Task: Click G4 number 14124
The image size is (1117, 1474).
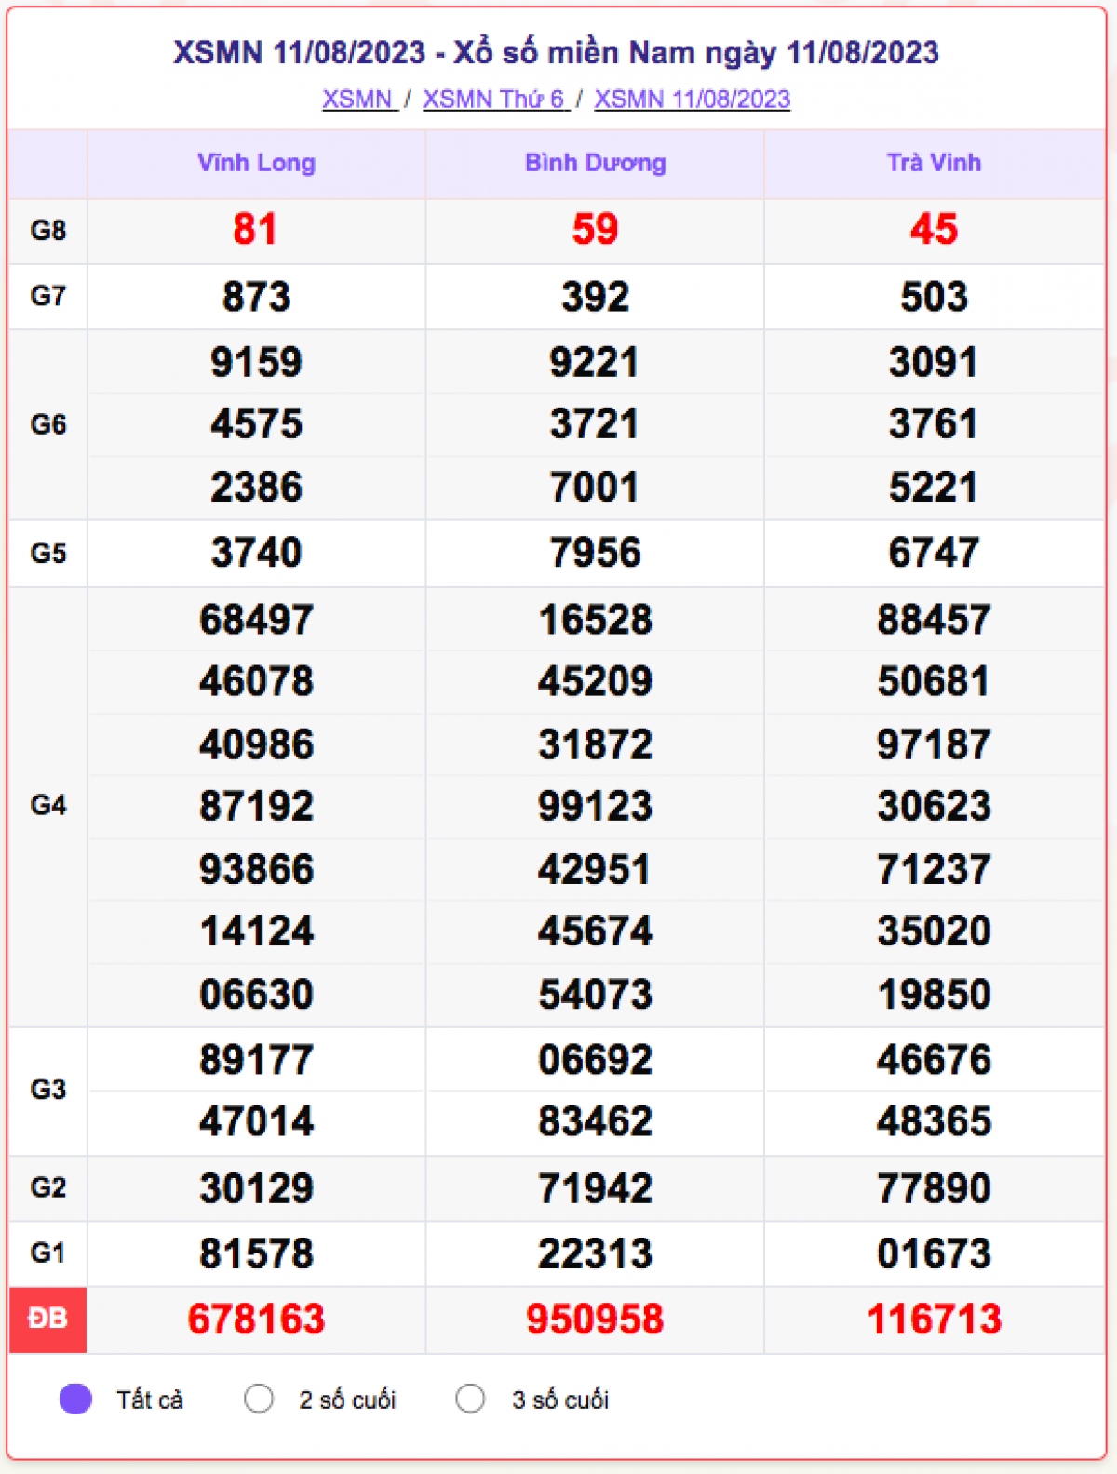Action: pos(257,931)
